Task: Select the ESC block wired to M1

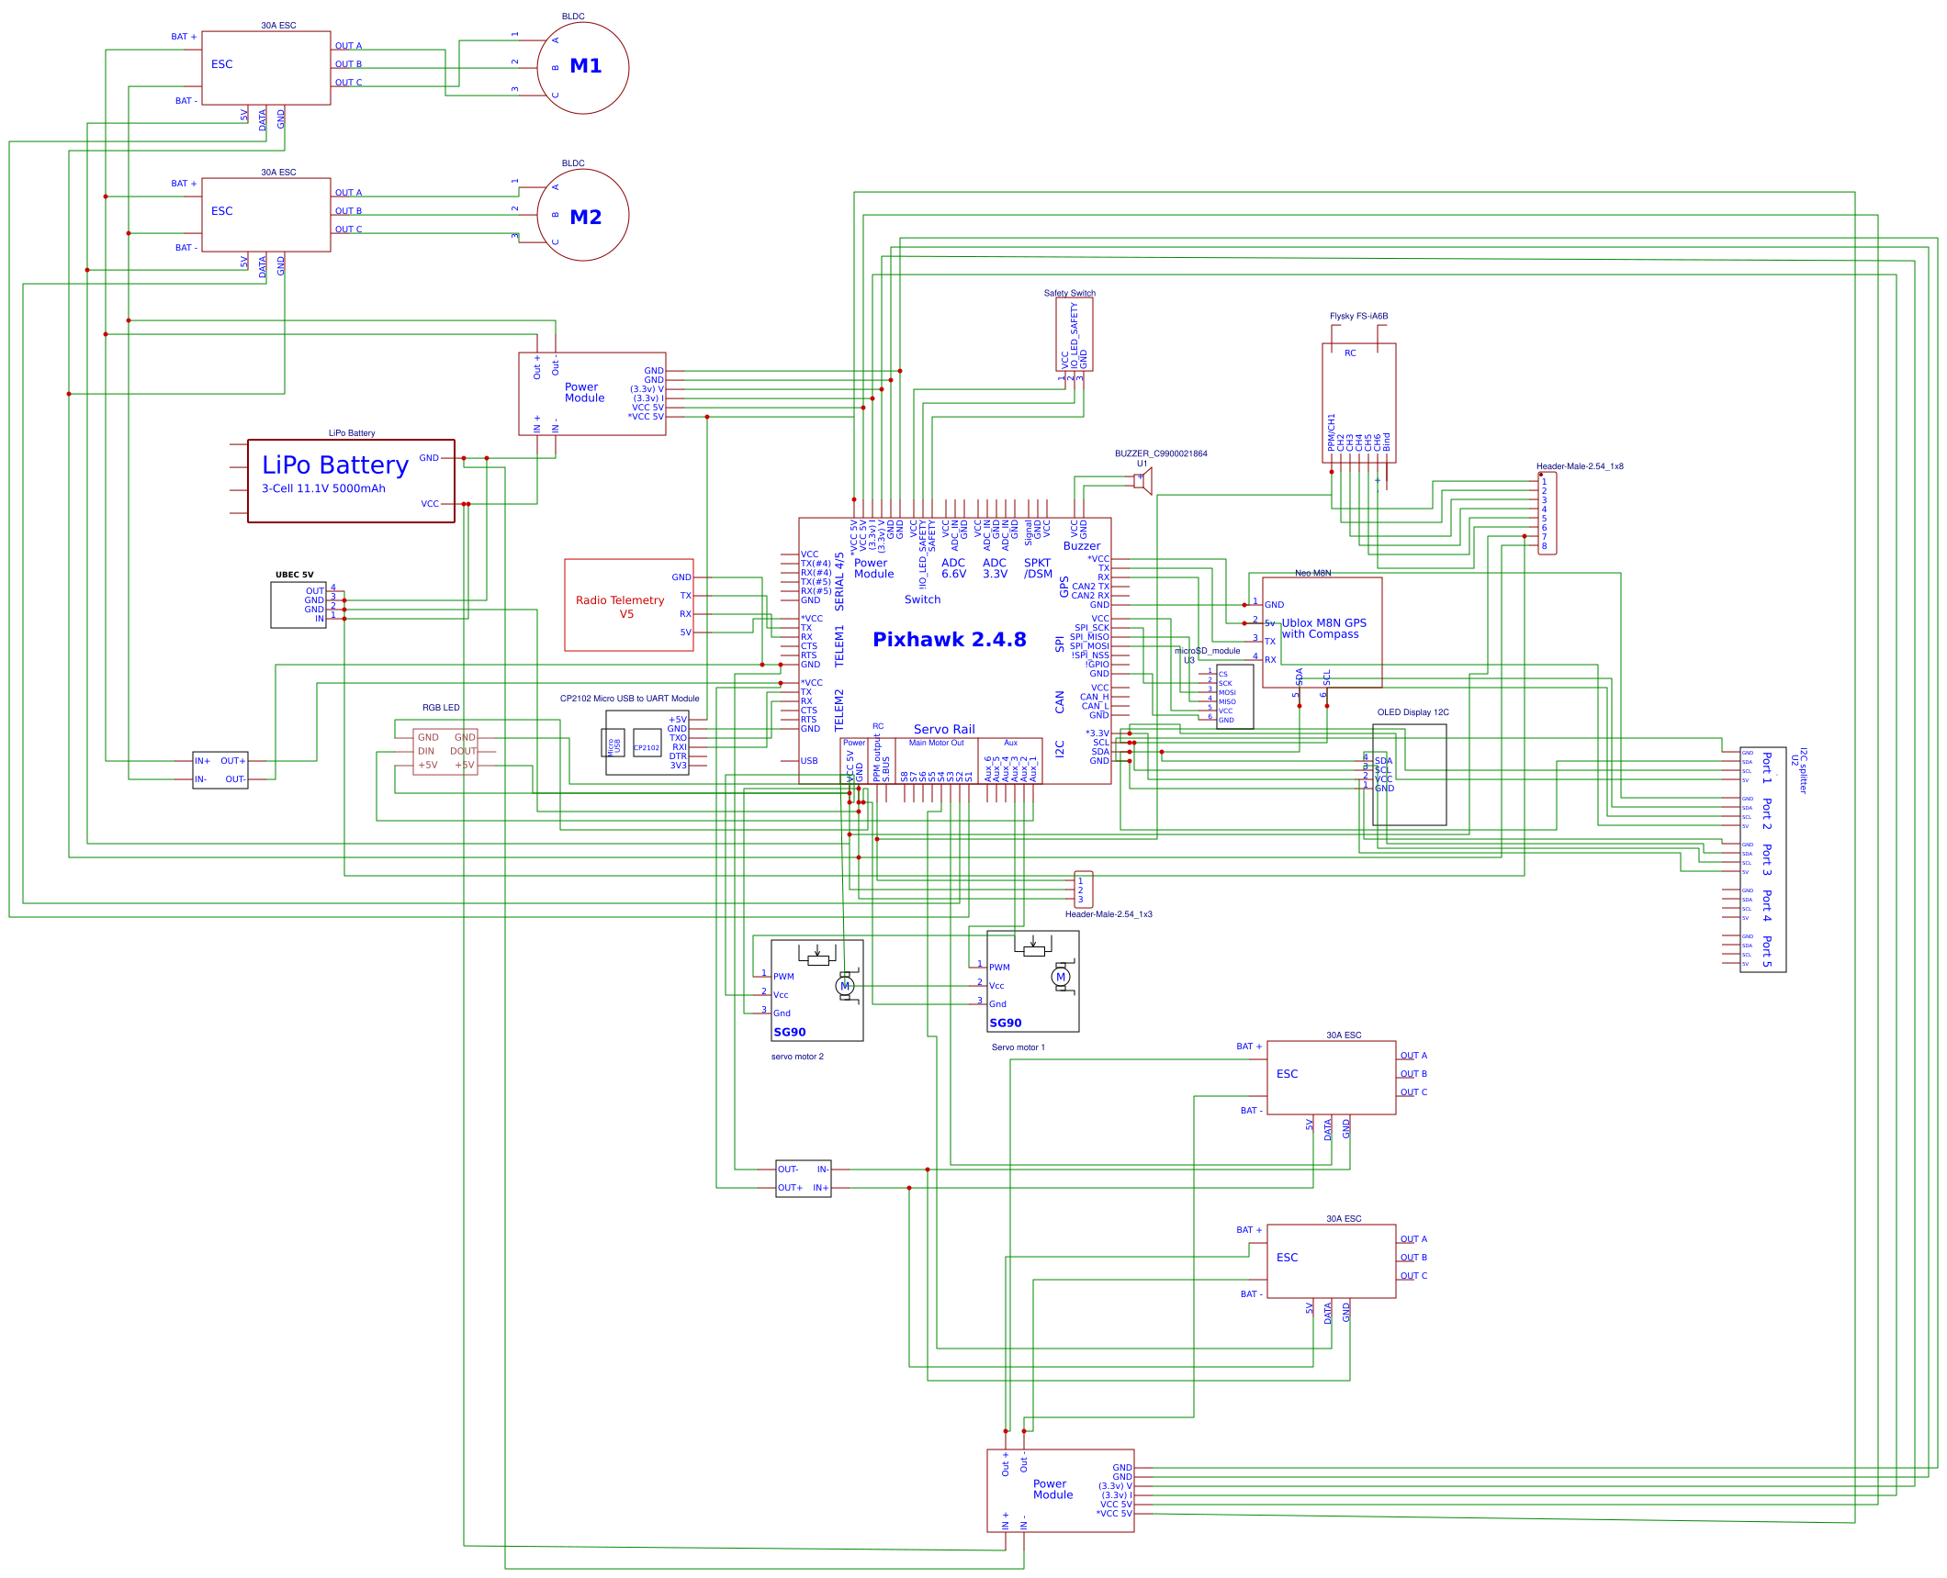Action: pyautogui.click(x=266, y=68)
